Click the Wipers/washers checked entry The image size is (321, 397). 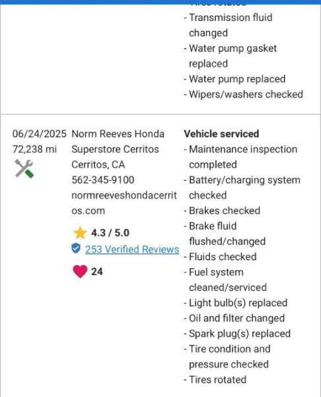(x=244, y=95)
